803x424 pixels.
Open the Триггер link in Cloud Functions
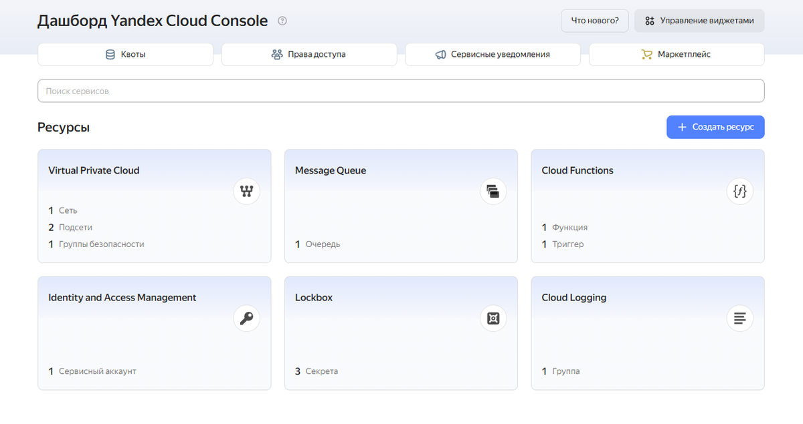pos(567,244)
